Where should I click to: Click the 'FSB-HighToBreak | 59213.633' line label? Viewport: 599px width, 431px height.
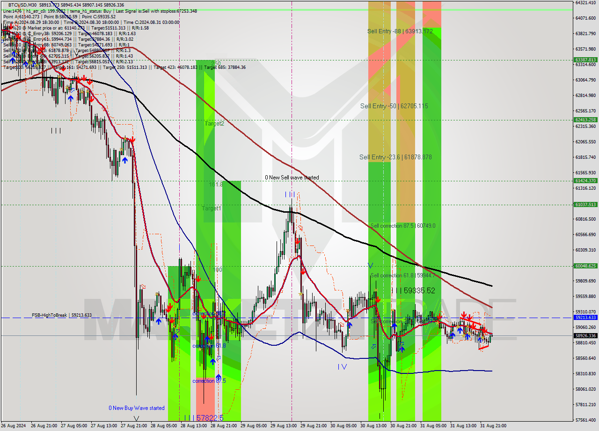62,315
